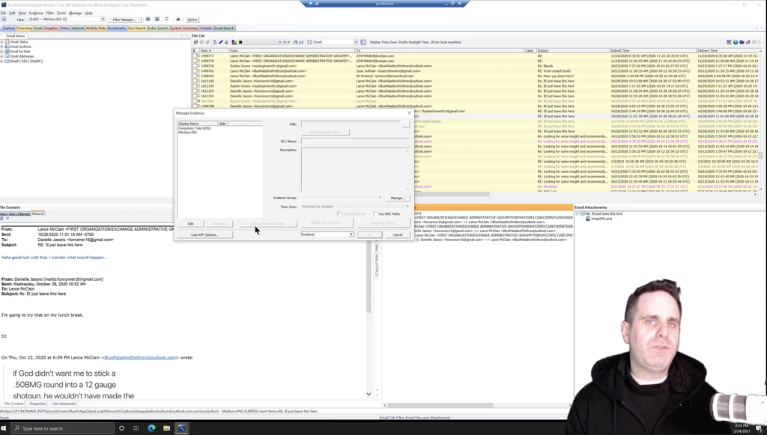Switch to the Bookmarks tab
The image size is (767, 435).
117,28
